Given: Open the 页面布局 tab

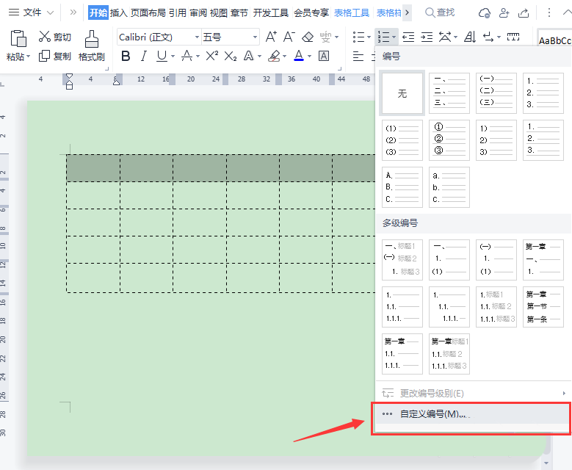Looking at the screenshot, I should coord(148,12).
